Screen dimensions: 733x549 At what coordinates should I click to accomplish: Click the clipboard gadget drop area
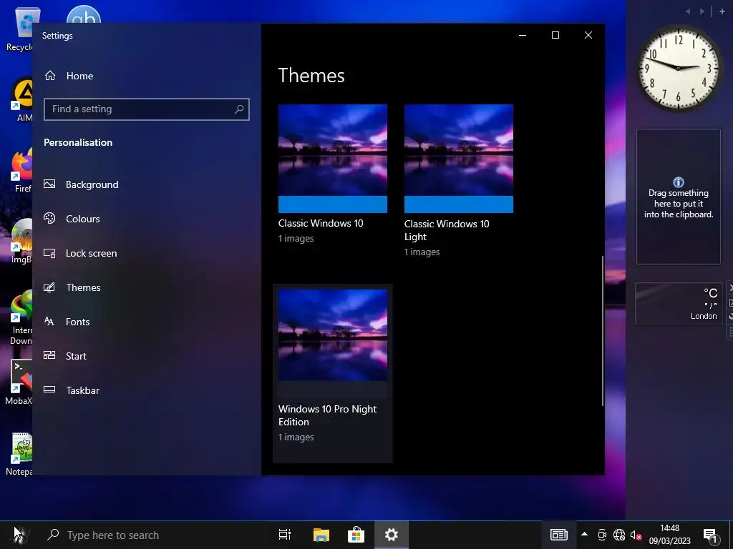click(679, 197)
